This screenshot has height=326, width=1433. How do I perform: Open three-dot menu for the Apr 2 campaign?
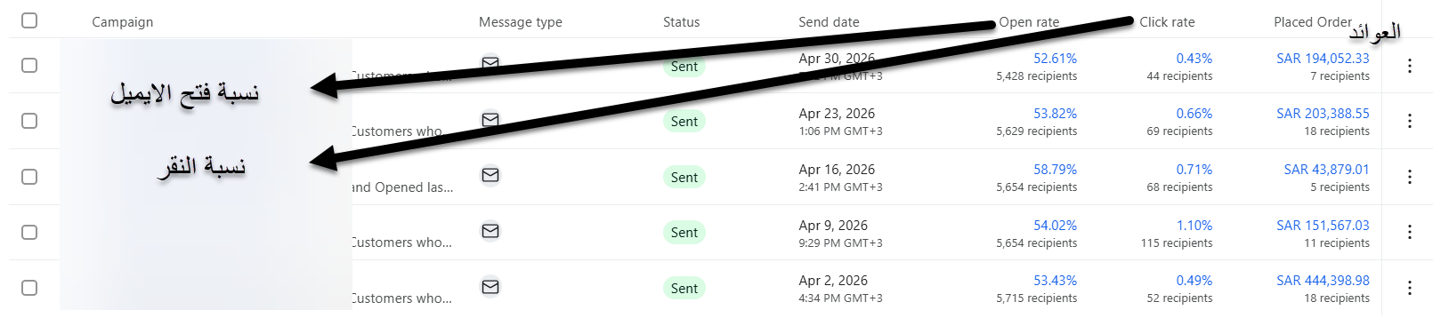pyautogui.click(x=1409, y=288)
